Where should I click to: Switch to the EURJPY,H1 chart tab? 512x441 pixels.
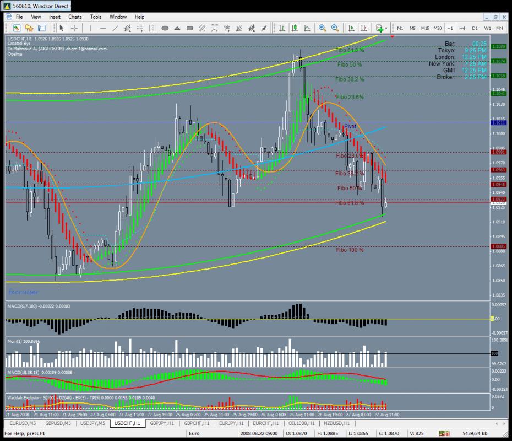tap(231, 423)
